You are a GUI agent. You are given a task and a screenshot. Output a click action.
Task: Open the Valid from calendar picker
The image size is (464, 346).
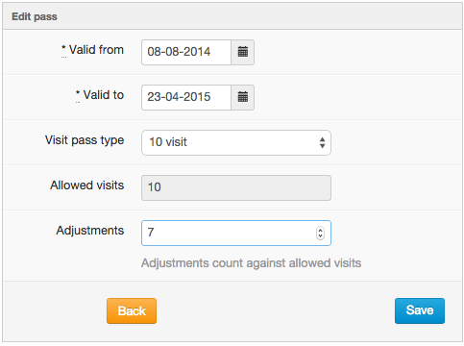pos(243,52)
